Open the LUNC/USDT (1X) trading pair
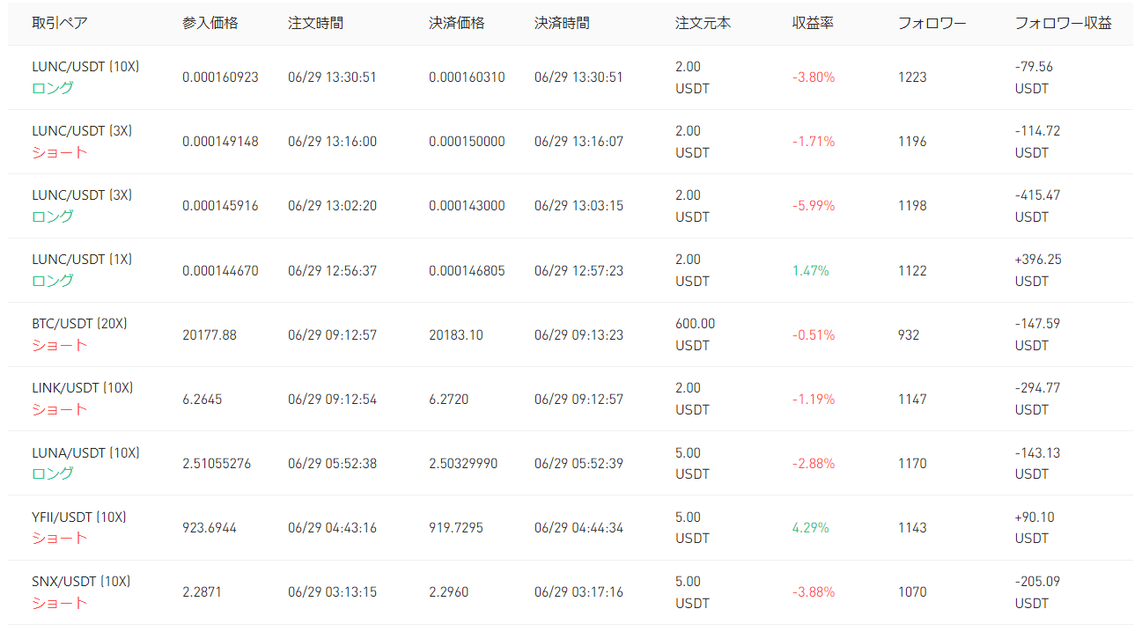1142x631 pixels. pyautogui.click(x=82, y=260)
